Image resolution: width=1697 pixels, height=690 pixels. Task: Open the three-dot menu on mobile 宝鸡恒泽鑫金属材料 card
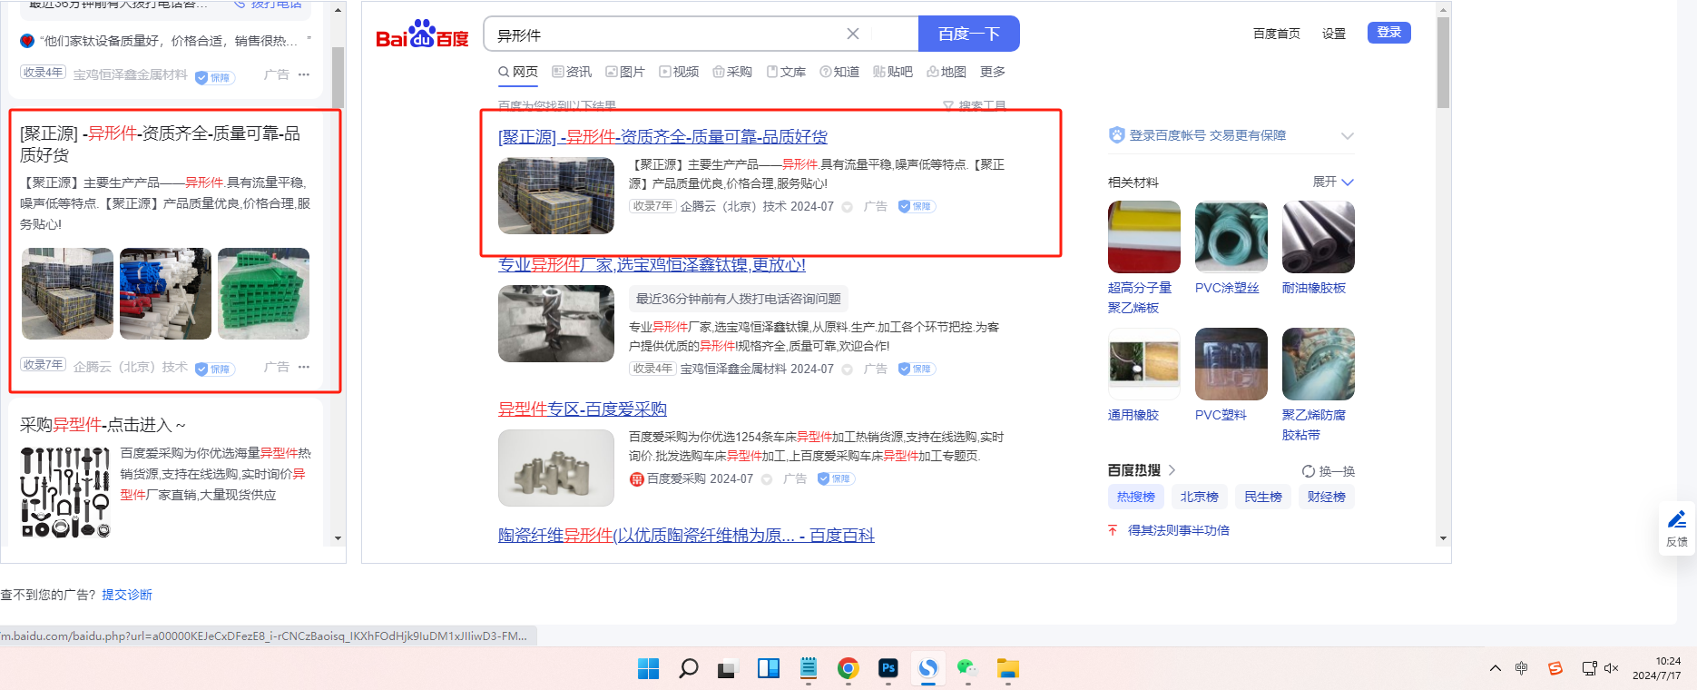click(304, 74)
